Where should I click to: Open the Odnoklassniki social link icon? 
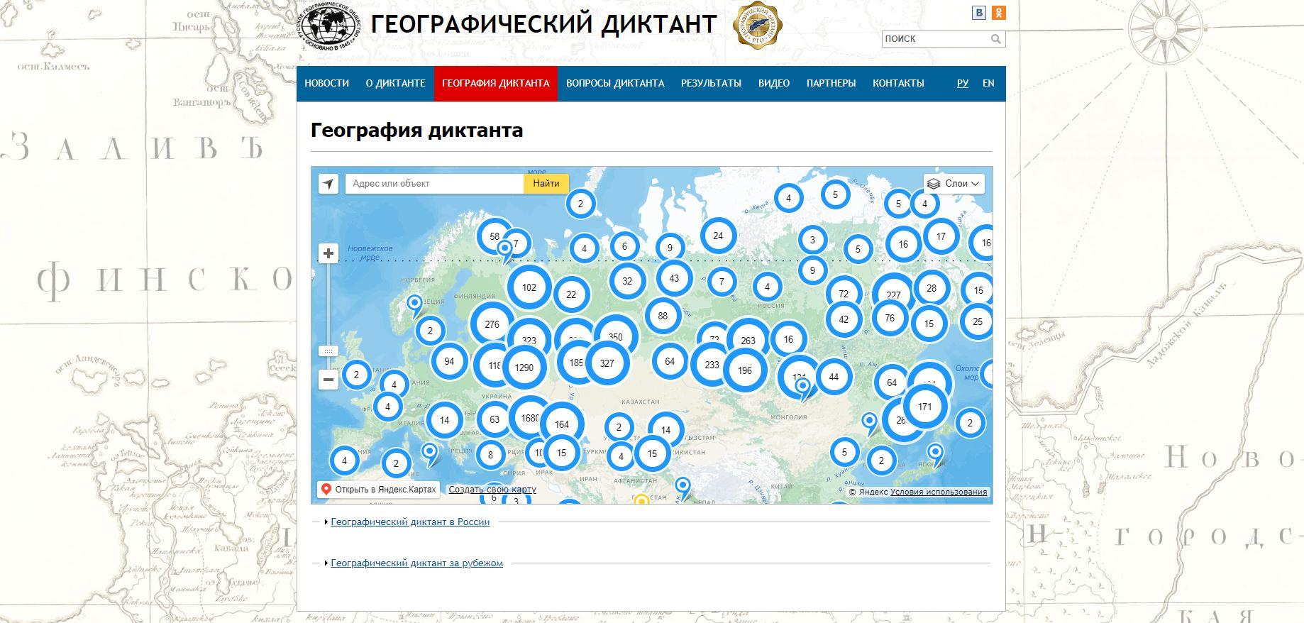coord(998,13)
